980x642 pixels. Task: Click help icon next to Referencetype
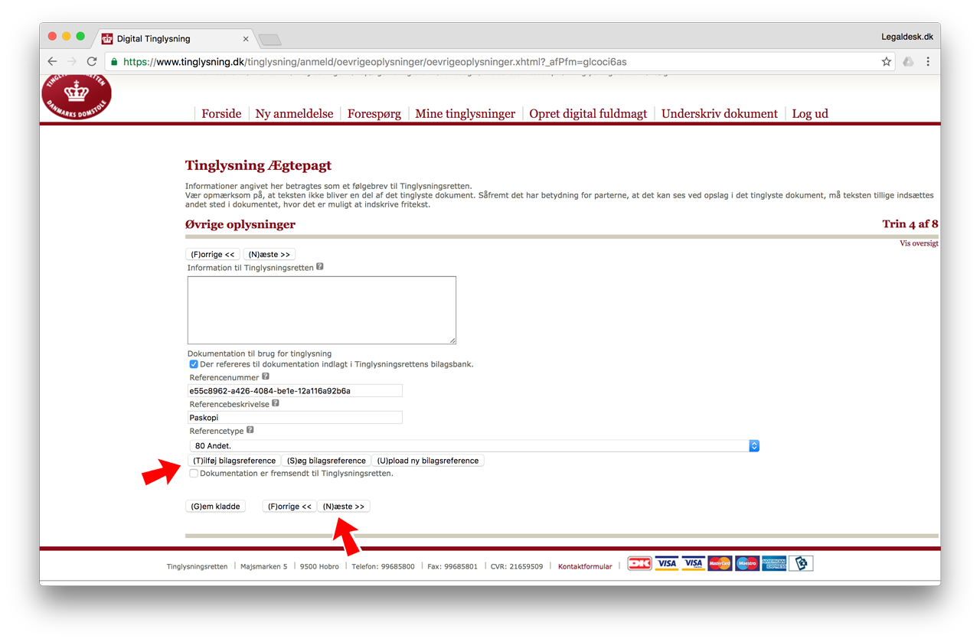pyautogui.click(x=250, y=431)
